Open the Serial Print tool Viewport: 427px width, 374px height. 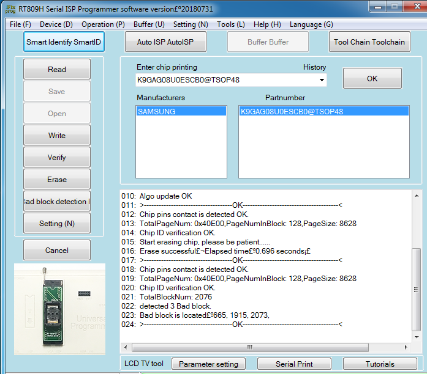pyautogui.click(x=294, y=364)
